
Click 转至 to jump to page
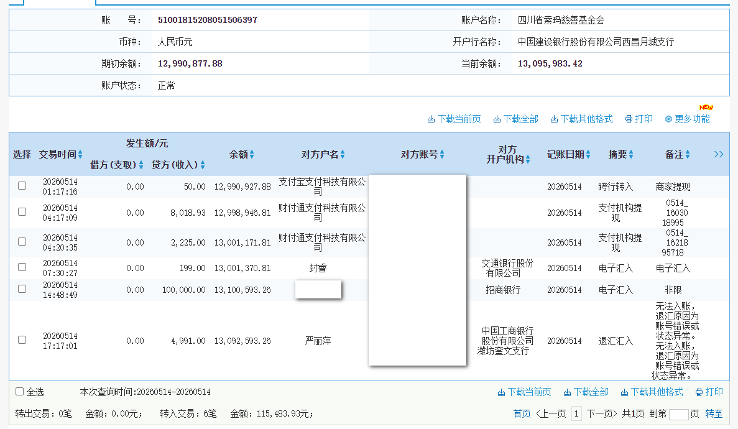click(714, 414)
